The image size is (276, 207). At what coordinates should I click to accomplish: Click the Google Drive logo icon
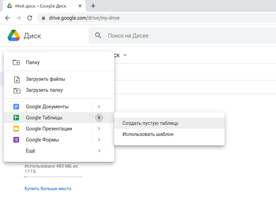point(13,36)
